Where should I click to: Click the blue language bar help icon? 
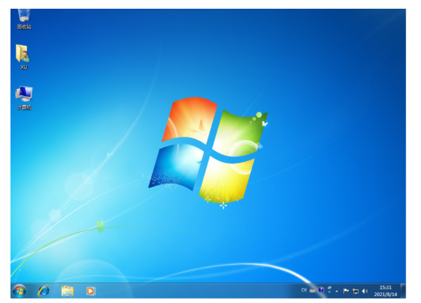click(x=321, y=290)
